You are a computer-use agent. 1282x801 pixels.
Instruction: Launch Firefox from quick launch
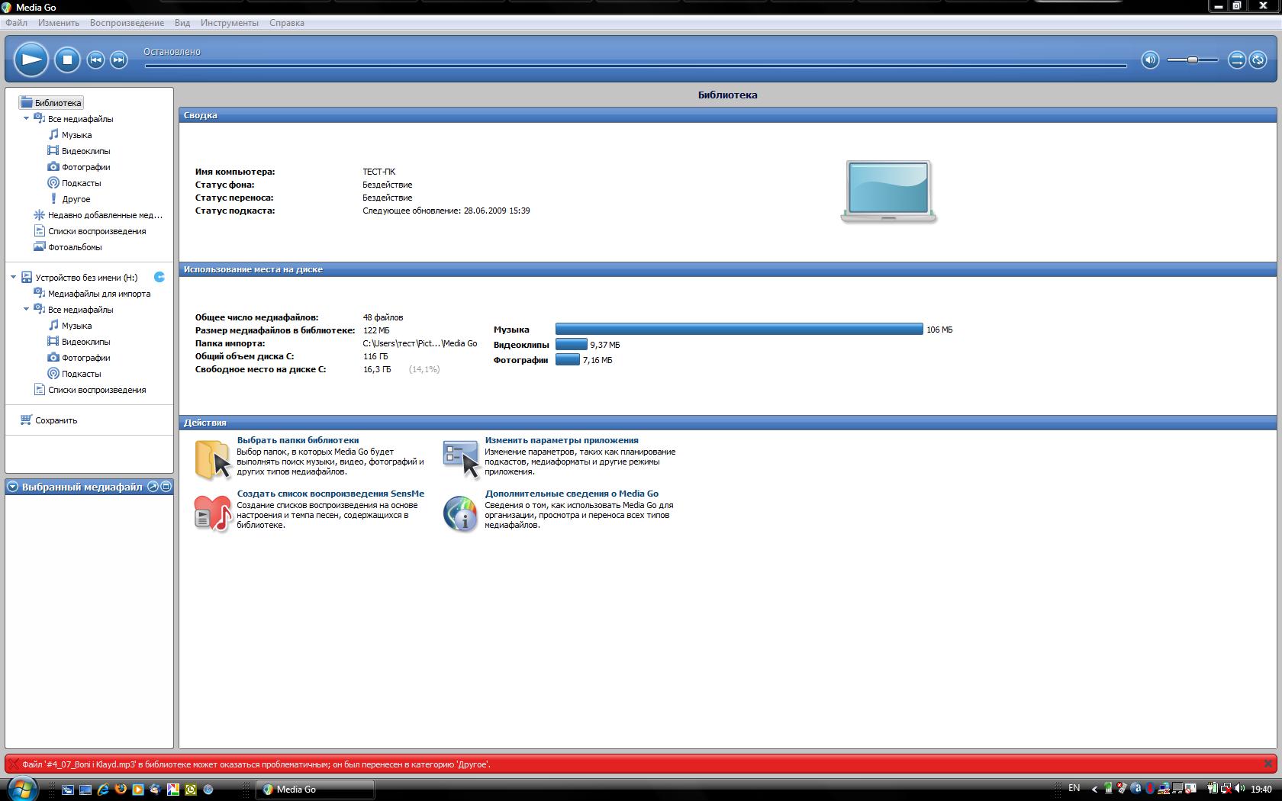121,790
